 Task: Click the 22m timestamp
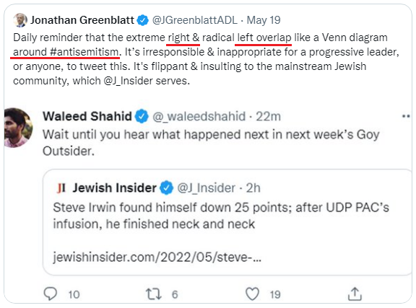click(268, 116)
